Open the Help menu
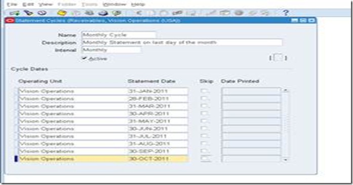Screen dimensions: 353x185 click(138, 4)
